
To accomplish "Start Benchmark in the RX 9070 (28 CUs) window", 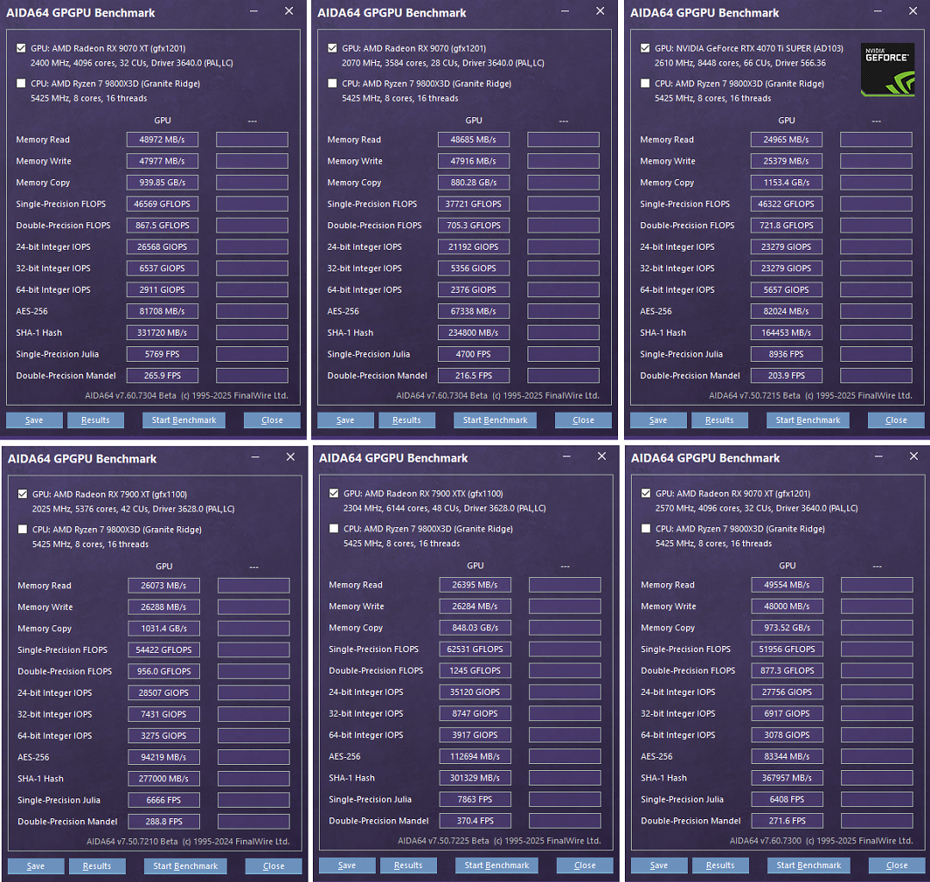I will point(496,420).
